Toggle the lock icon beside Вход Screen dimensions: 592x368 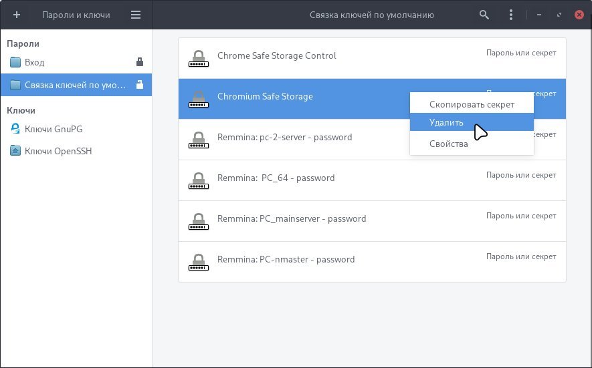(139, 62)
